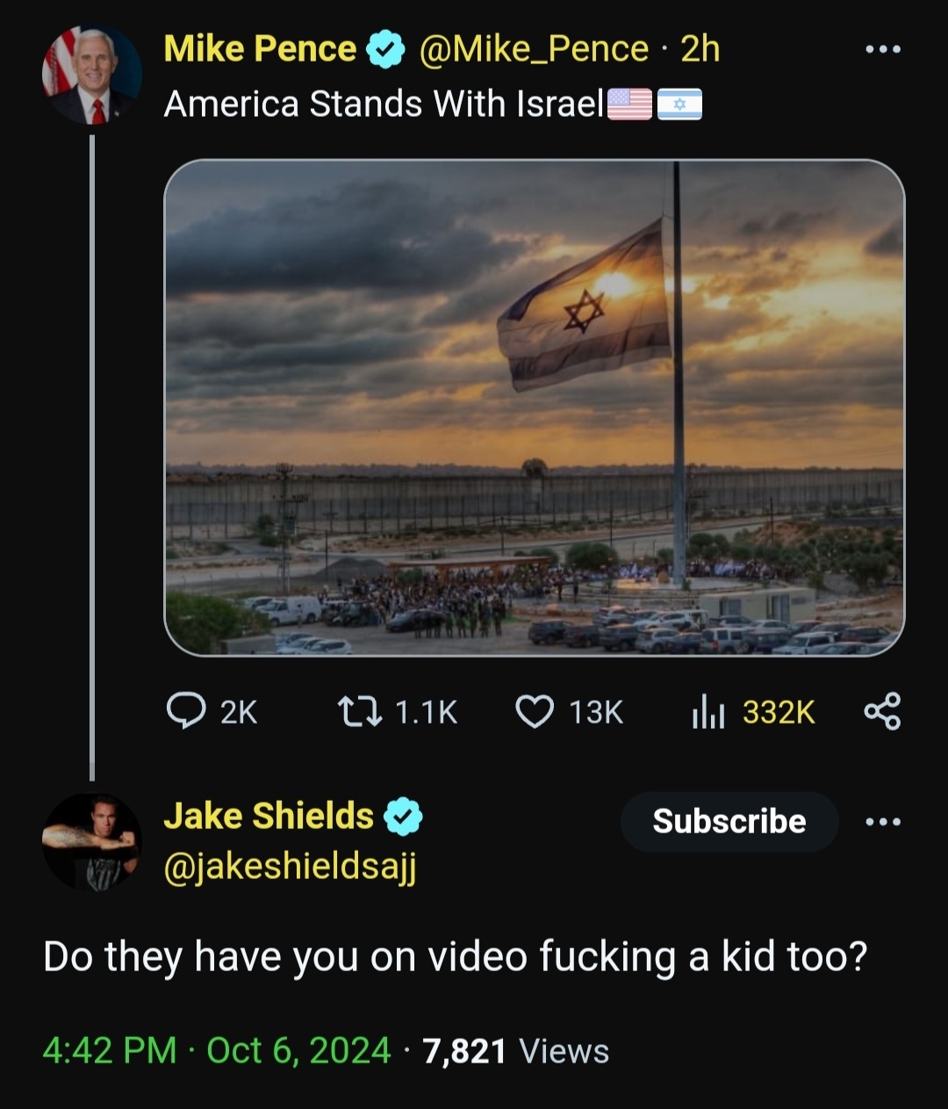Open the @Mike_Pence handle

[x=534, y=49]
